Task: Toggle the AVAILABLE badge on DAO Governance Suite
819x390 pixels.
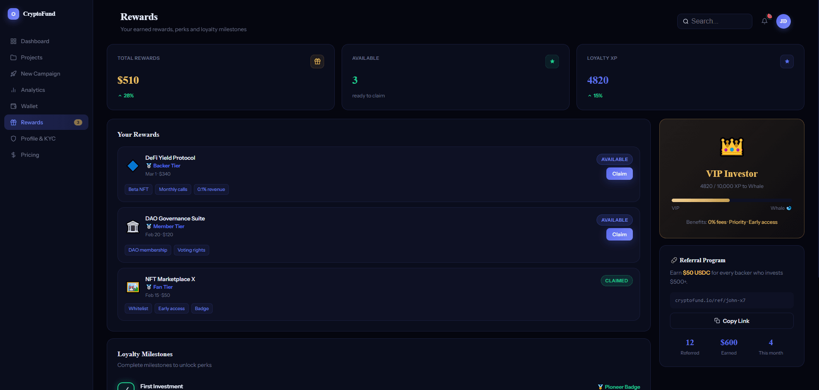Action: click(614, 220)
